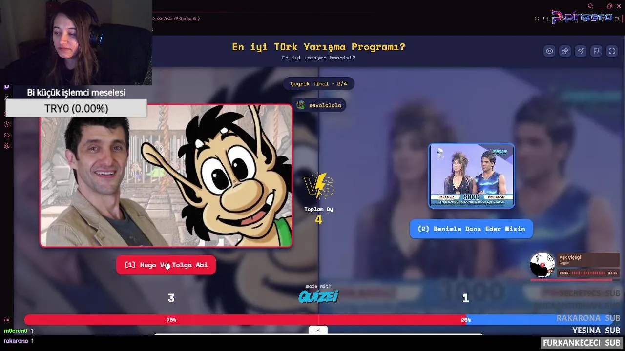Screen dimensions: 625x351
Task: Vote for (2) Benimle Dans Eder Misin
Action: (471, 229)
